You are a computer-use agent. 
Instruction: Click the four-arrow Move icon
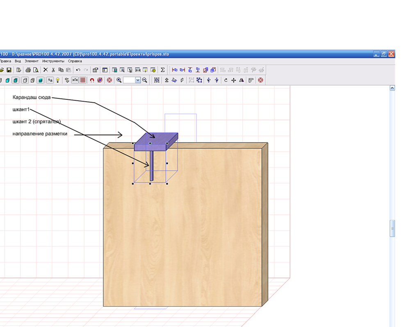[x=234, y=80]
